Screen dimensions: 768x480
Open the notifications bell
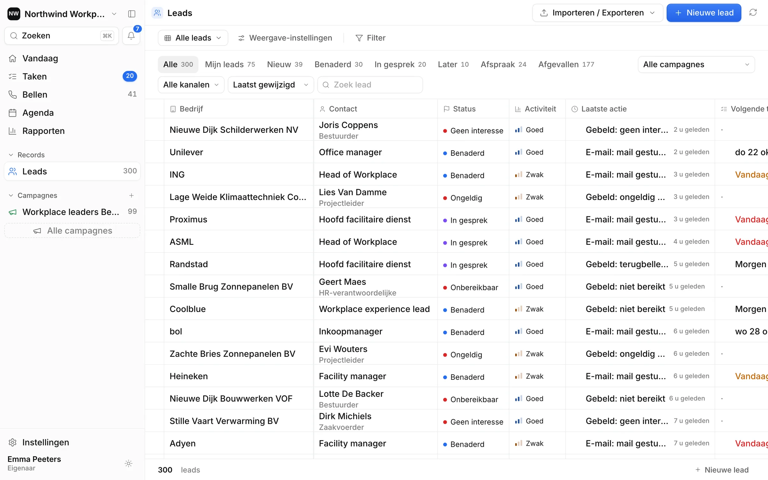131,36
